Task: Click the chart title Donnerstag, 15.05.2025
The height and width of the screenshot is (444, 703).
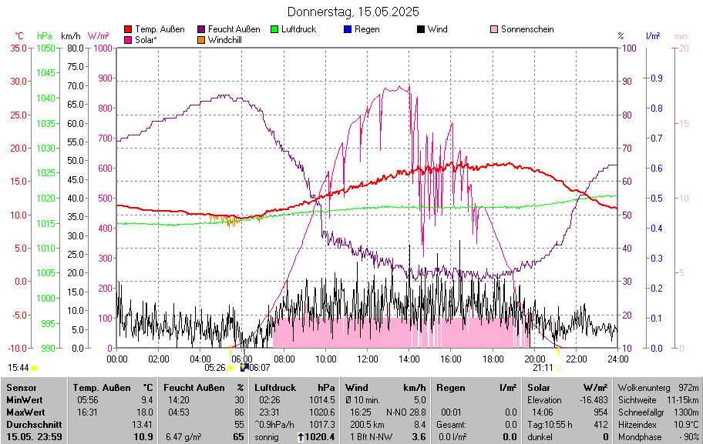Action: [x=353, y=12]
